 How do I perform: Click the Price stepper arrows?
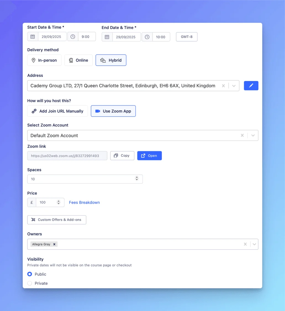pos(59,202)
